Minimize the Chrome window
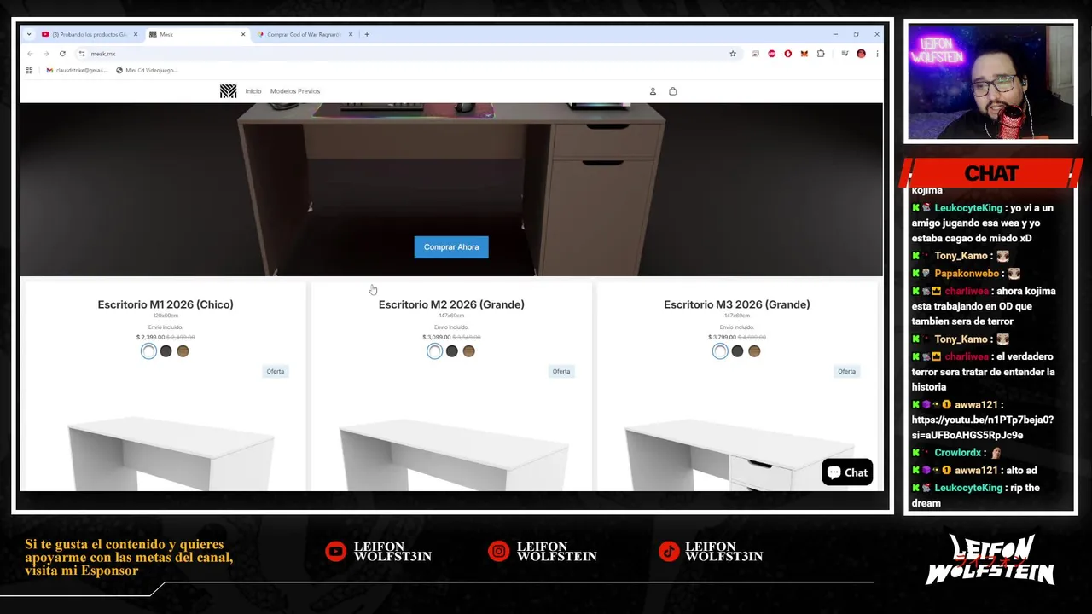Screen dimensions: 1092x614 tap(835, 34)
